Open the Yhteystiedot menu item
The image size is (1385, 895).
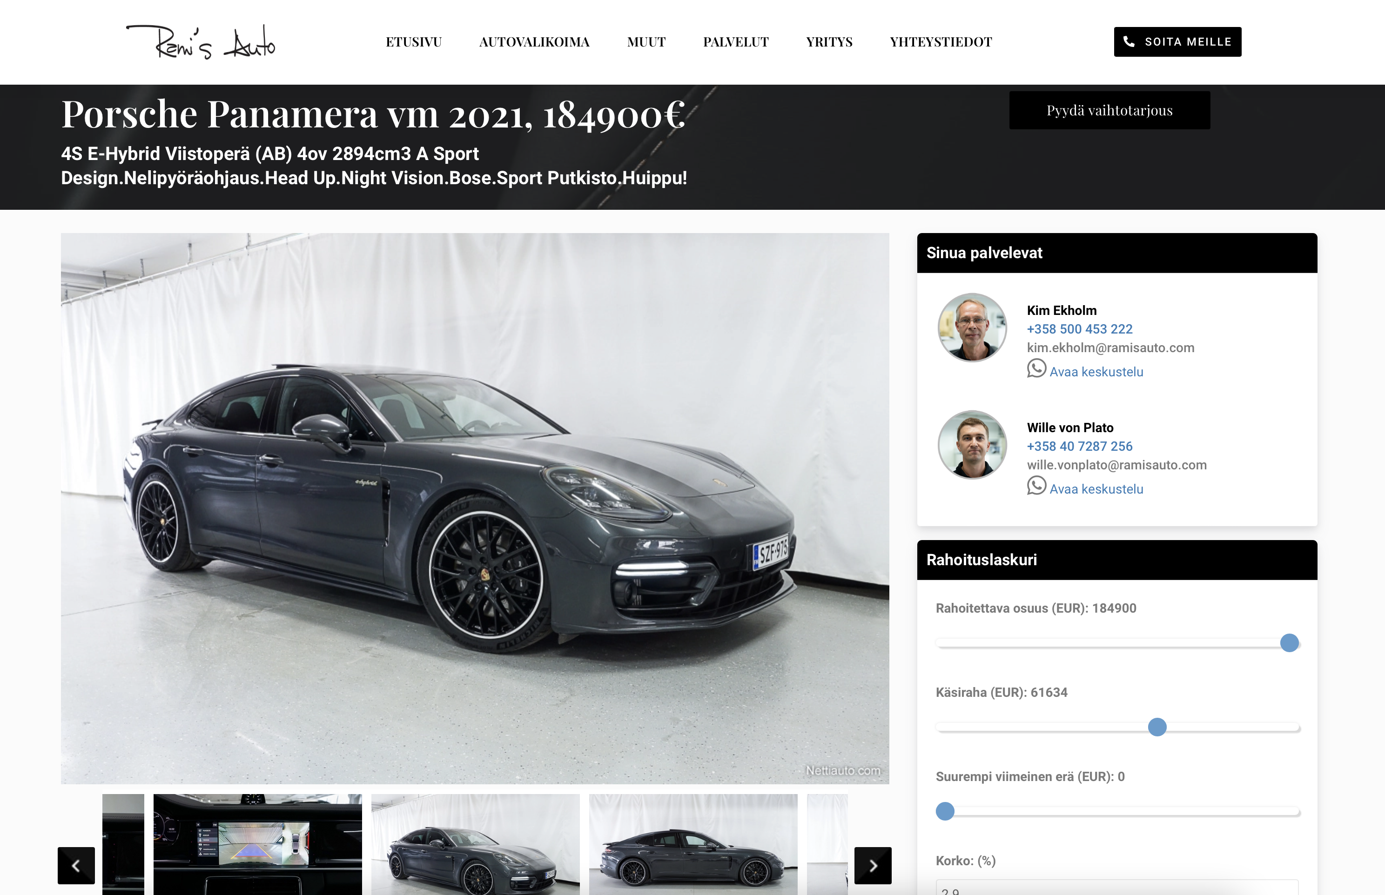pyautogui.click(x=941, y=42)
